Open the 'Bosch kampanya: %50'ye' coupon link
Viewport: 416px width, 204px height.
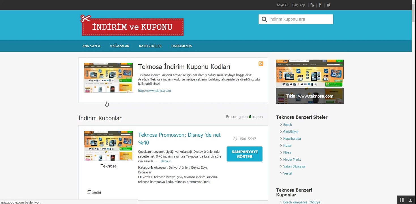coord(302,202)
